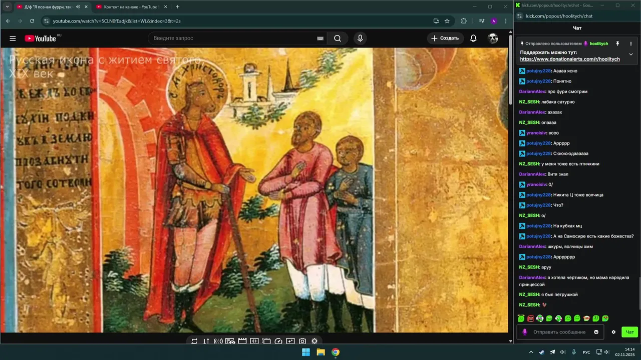641x360 pixels.
Task: Open hoolitych username in pinned message
Action: point(599,43)
